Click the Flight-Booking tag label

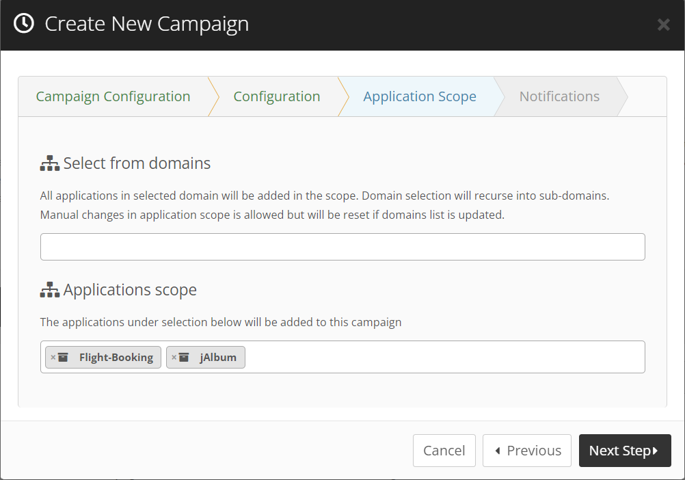click(x=116, y=358)
